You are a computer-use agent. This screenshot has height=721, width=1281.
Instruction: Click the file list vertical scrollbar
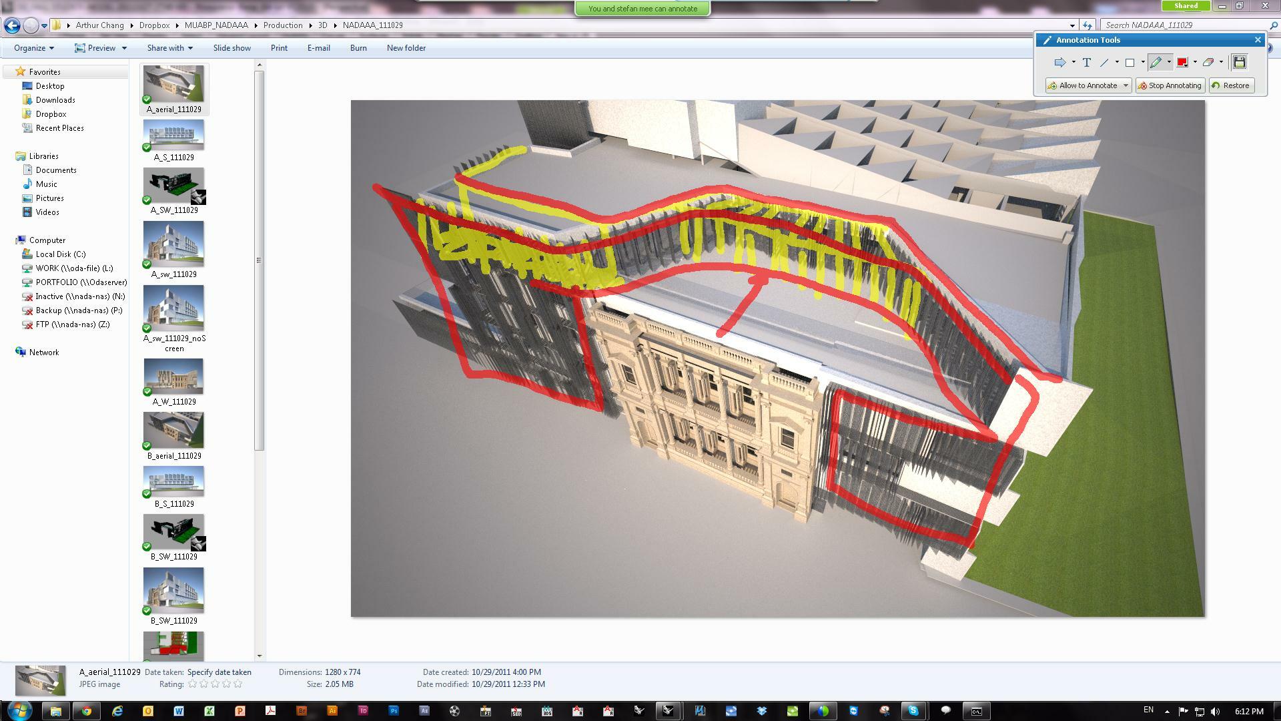[259, 260]
